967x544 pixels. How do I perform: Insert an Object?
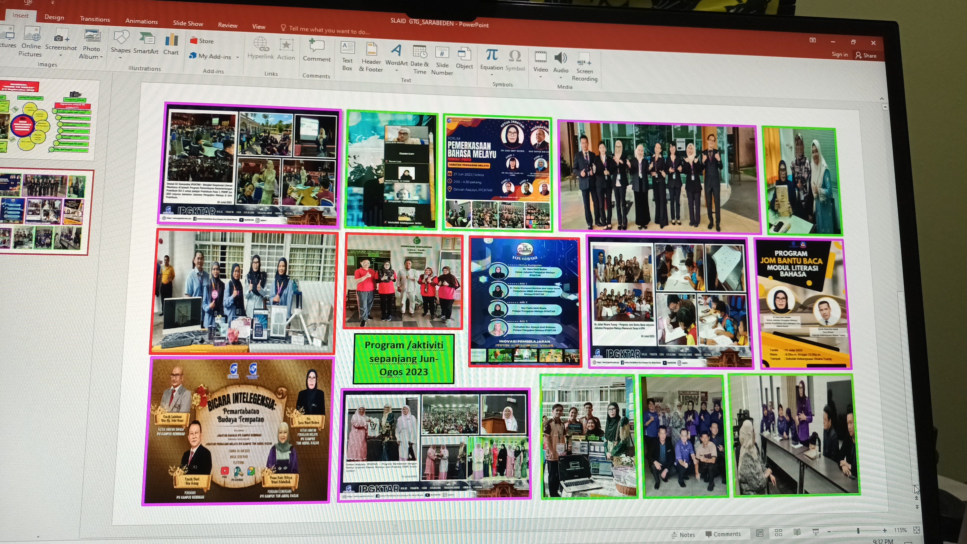click(464, 58)
